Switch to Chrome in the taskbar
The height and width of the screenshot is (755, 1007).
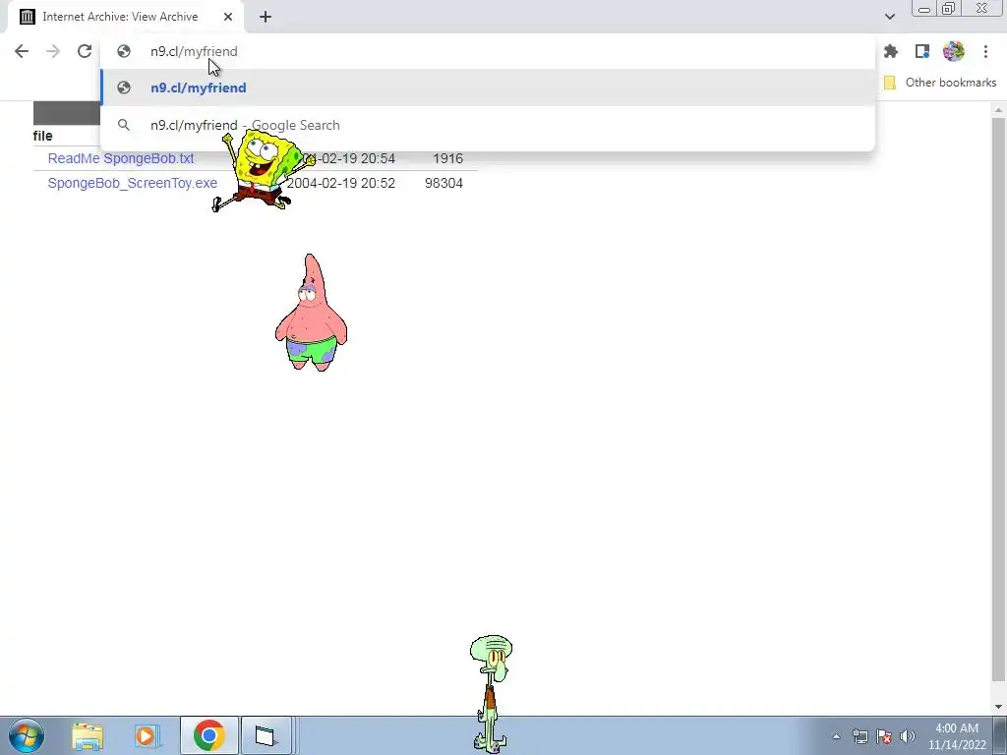[x=208, y=735]
